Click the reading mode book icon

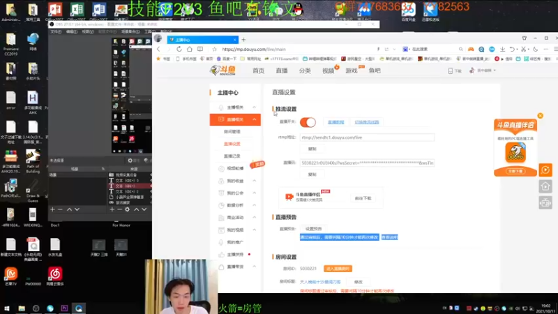[200, 49]
